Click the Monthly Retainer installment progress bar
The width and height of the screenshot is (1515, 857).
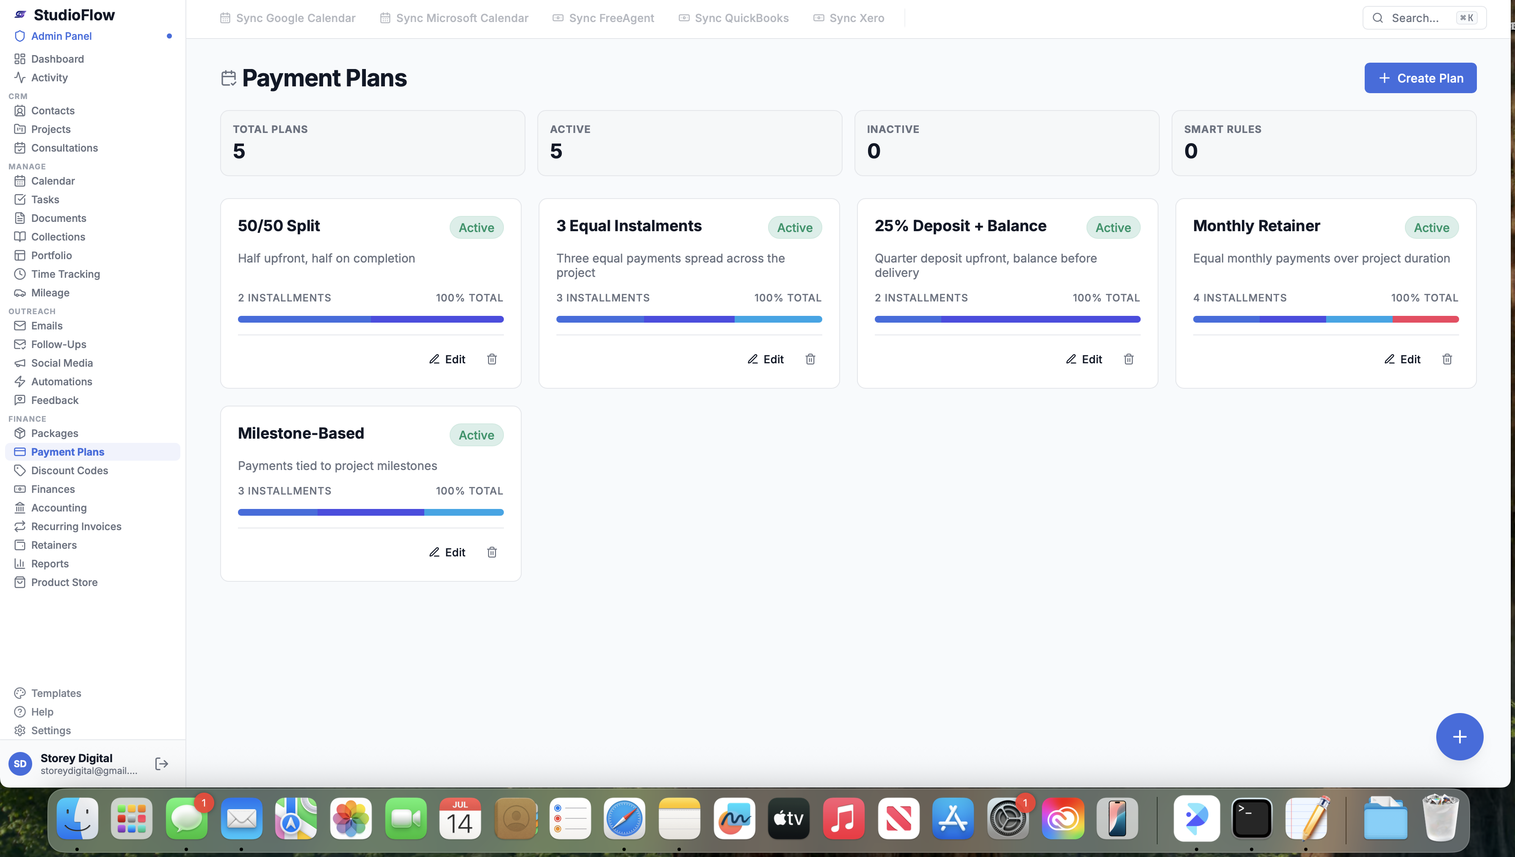click(1326, 319)
